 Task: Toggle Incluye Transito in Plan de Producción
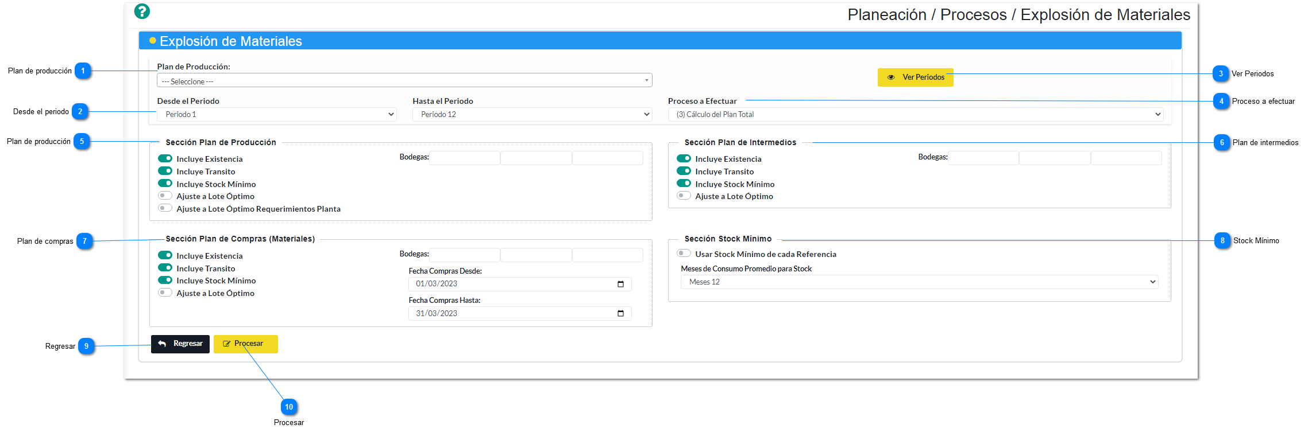(x=165, y=171)
